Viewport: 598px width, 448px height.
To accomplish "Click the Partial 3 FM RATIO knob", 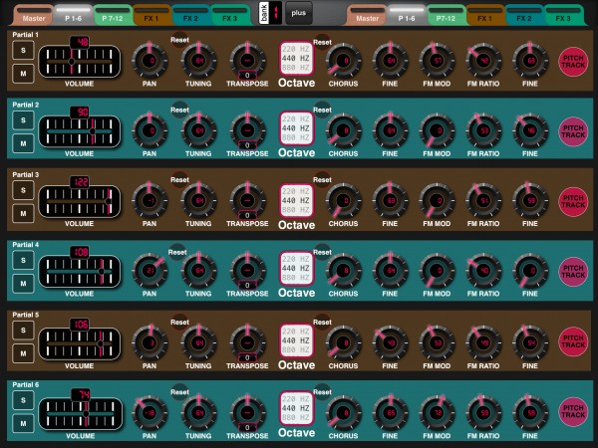I will 483,201.
